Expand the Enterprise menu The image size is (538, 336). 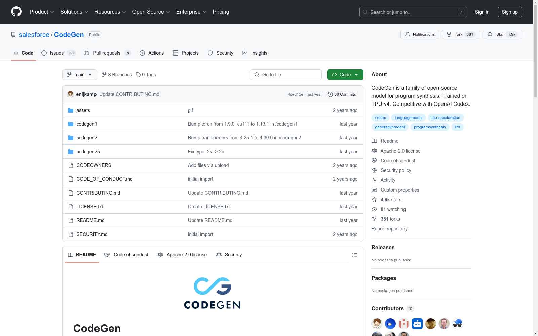click(x=191, y=12)
